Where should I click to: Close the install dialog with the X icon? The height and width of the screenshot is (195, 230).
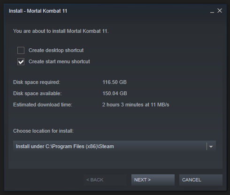[220, 11]
